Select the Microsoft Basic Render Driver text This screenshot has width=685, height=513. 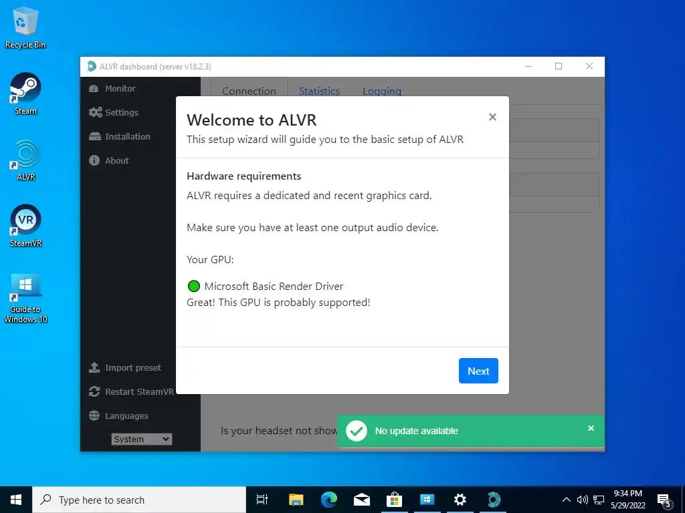pyautogui.click(x=274, y=286)
